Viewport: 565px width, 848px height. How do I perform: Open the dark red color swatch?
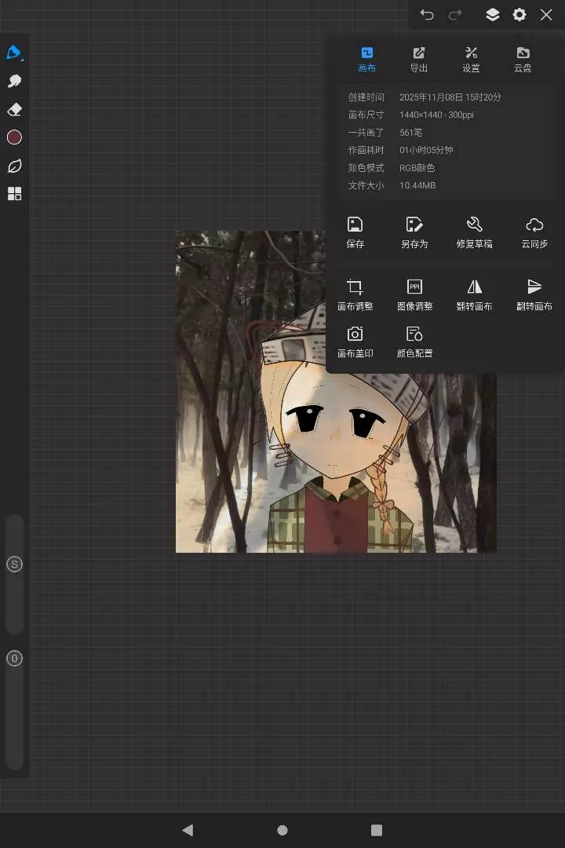[x=14, y=137]
